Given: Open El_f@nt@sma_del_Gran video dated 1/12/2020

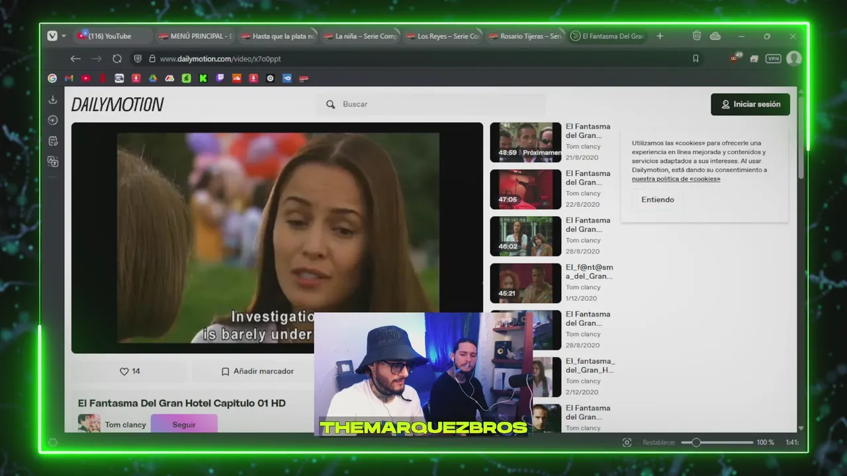Looking at the screenshot, I should click(589, 272).
